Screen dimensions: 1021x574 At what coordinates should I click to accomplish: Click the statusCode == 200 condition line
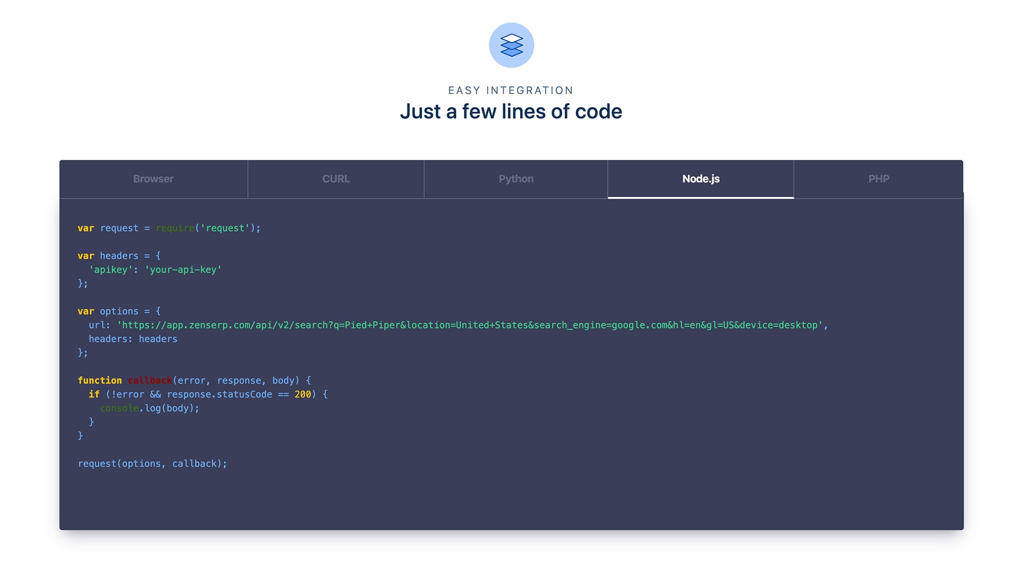tap(208, 394)
